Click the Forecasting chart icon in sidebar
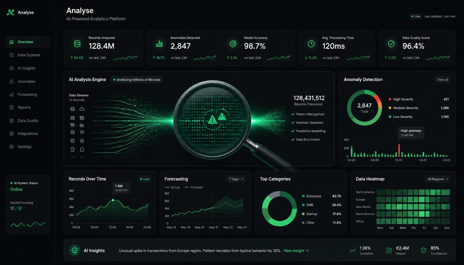The width and height of the screenshot is (464, 265). click(x=11, y=95)
